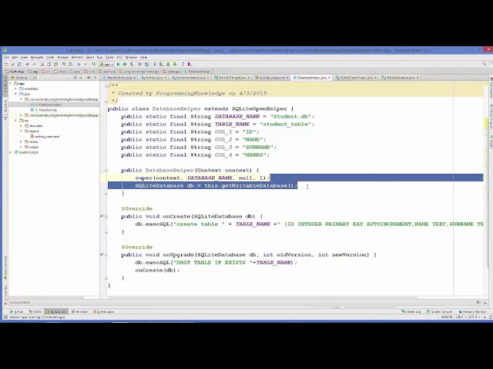Screen dimensions: 493x369
Task: Click the Find magnifier icon
Action: 64,64
